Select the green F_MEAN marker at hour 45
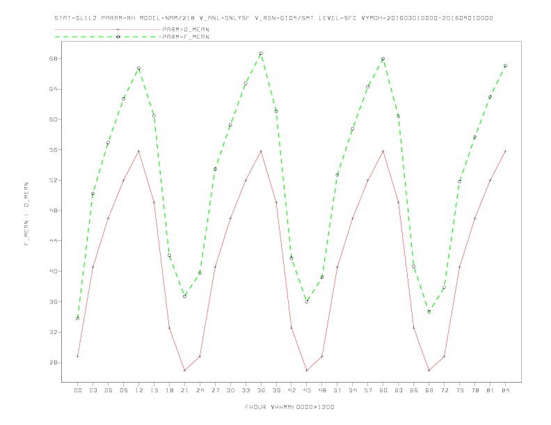551x425 pixels. click(x=307, y=301)
